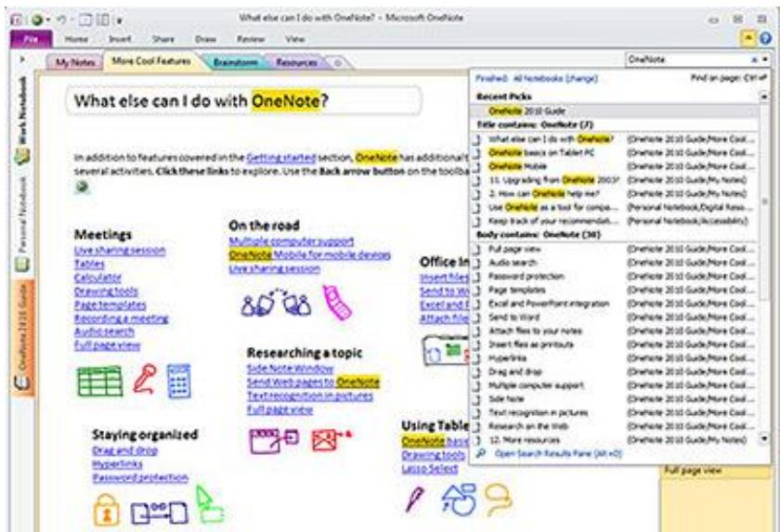780x532 pixels.
Task: Open the Insert ribbon tab
Action: (x=120, y=39)
